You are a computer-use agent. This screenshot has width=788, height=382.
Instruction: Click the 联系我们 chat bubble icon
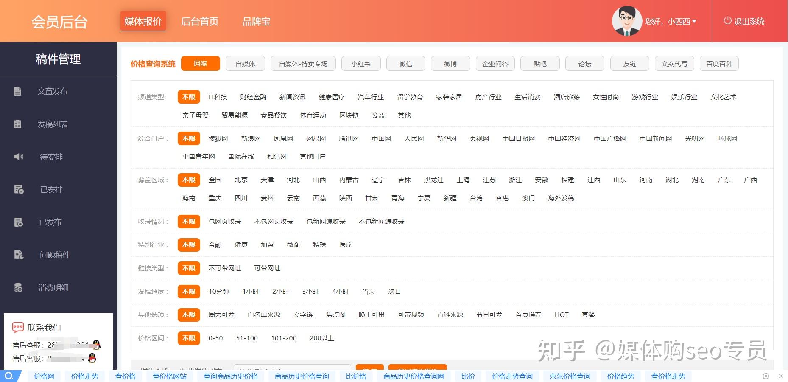(x=18, y=327)
